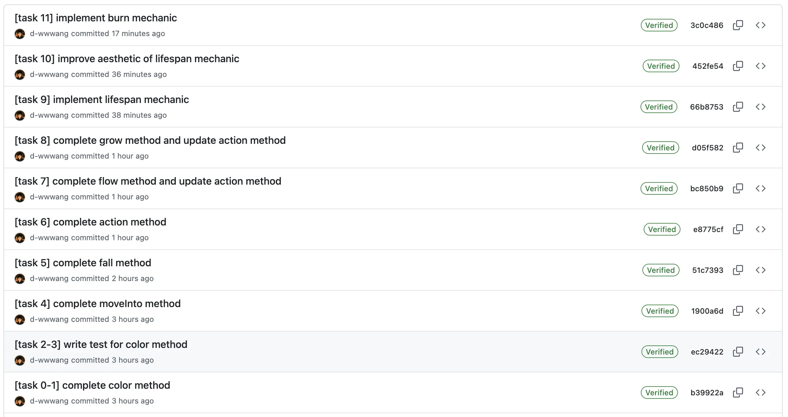Browse repository at commit bc850b9
This screenshot has height=417, width=788.
pos(761,188)
